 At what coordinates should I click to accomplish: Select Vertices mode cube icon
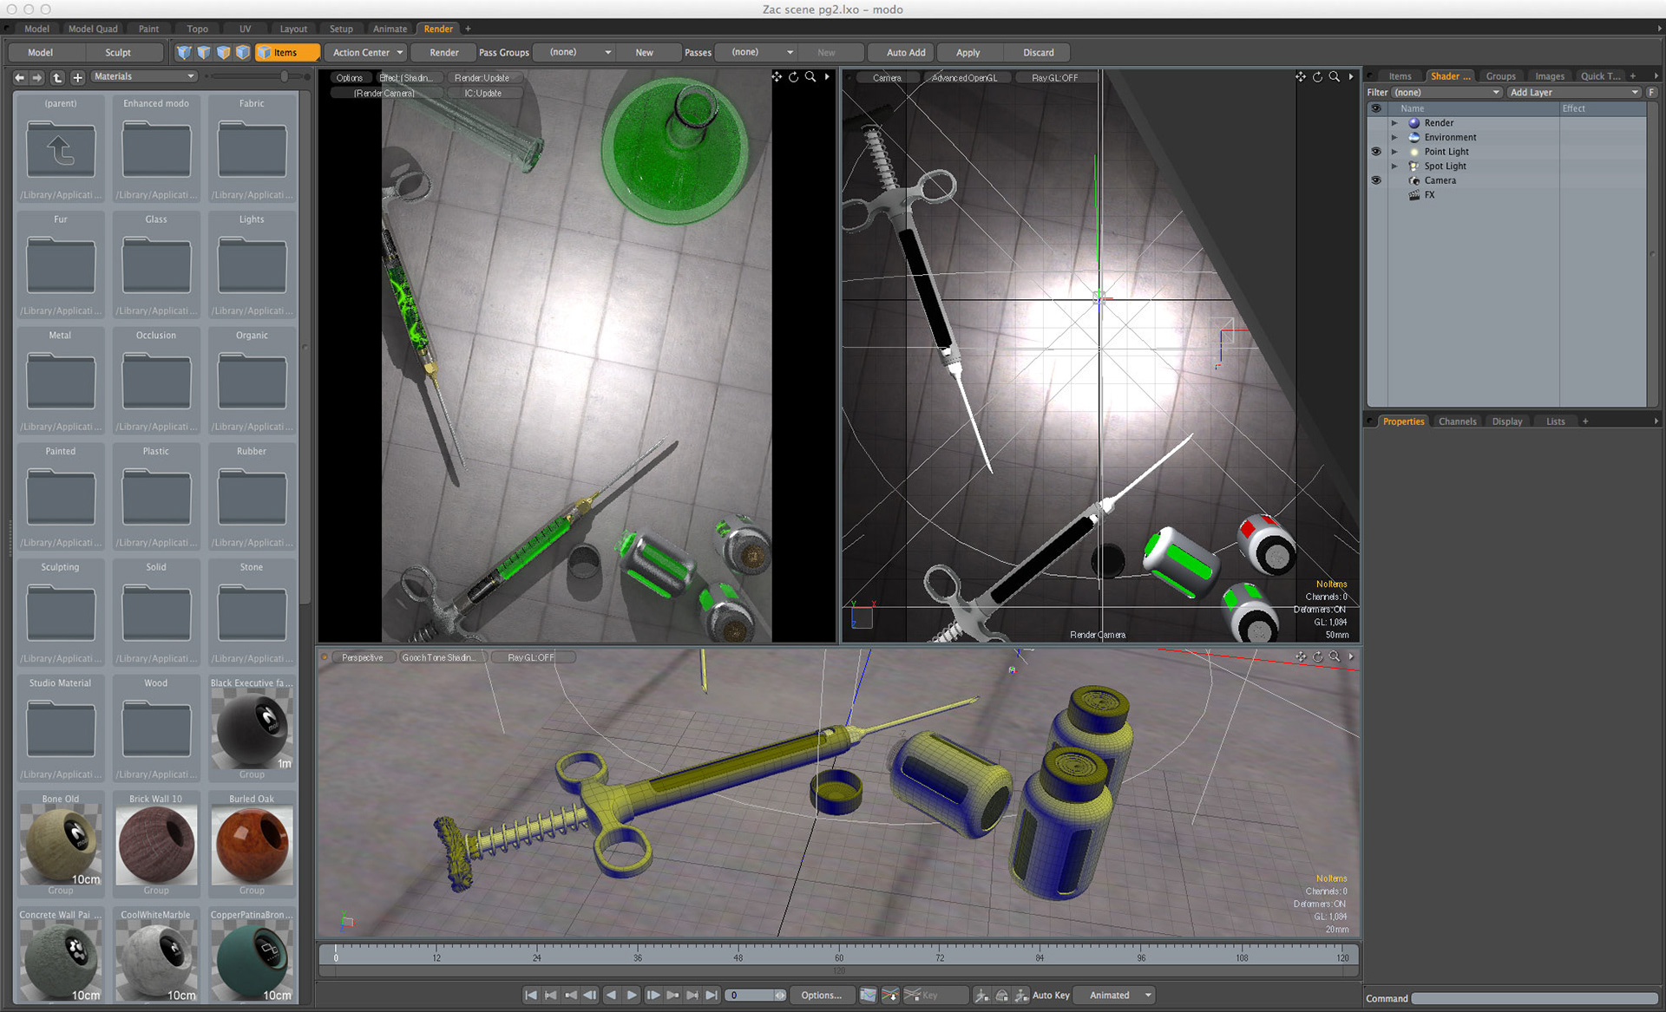(x=184, y=53)
